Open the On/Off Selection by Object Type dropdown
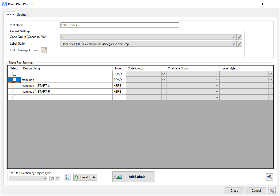The image size is (280, 196). (x=28, y=179)
